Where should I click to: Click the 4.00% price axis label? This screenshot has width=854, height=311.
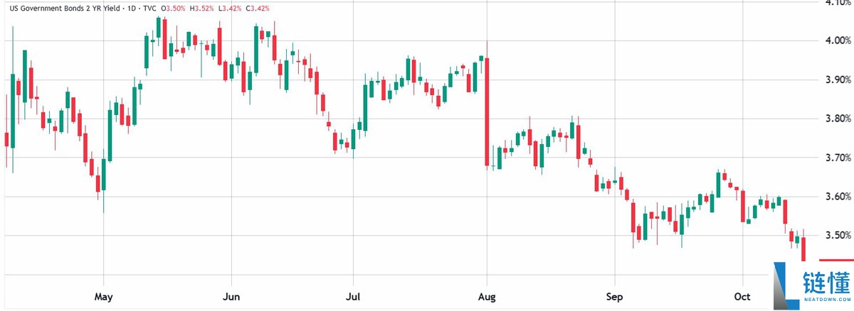coord(837,40)
